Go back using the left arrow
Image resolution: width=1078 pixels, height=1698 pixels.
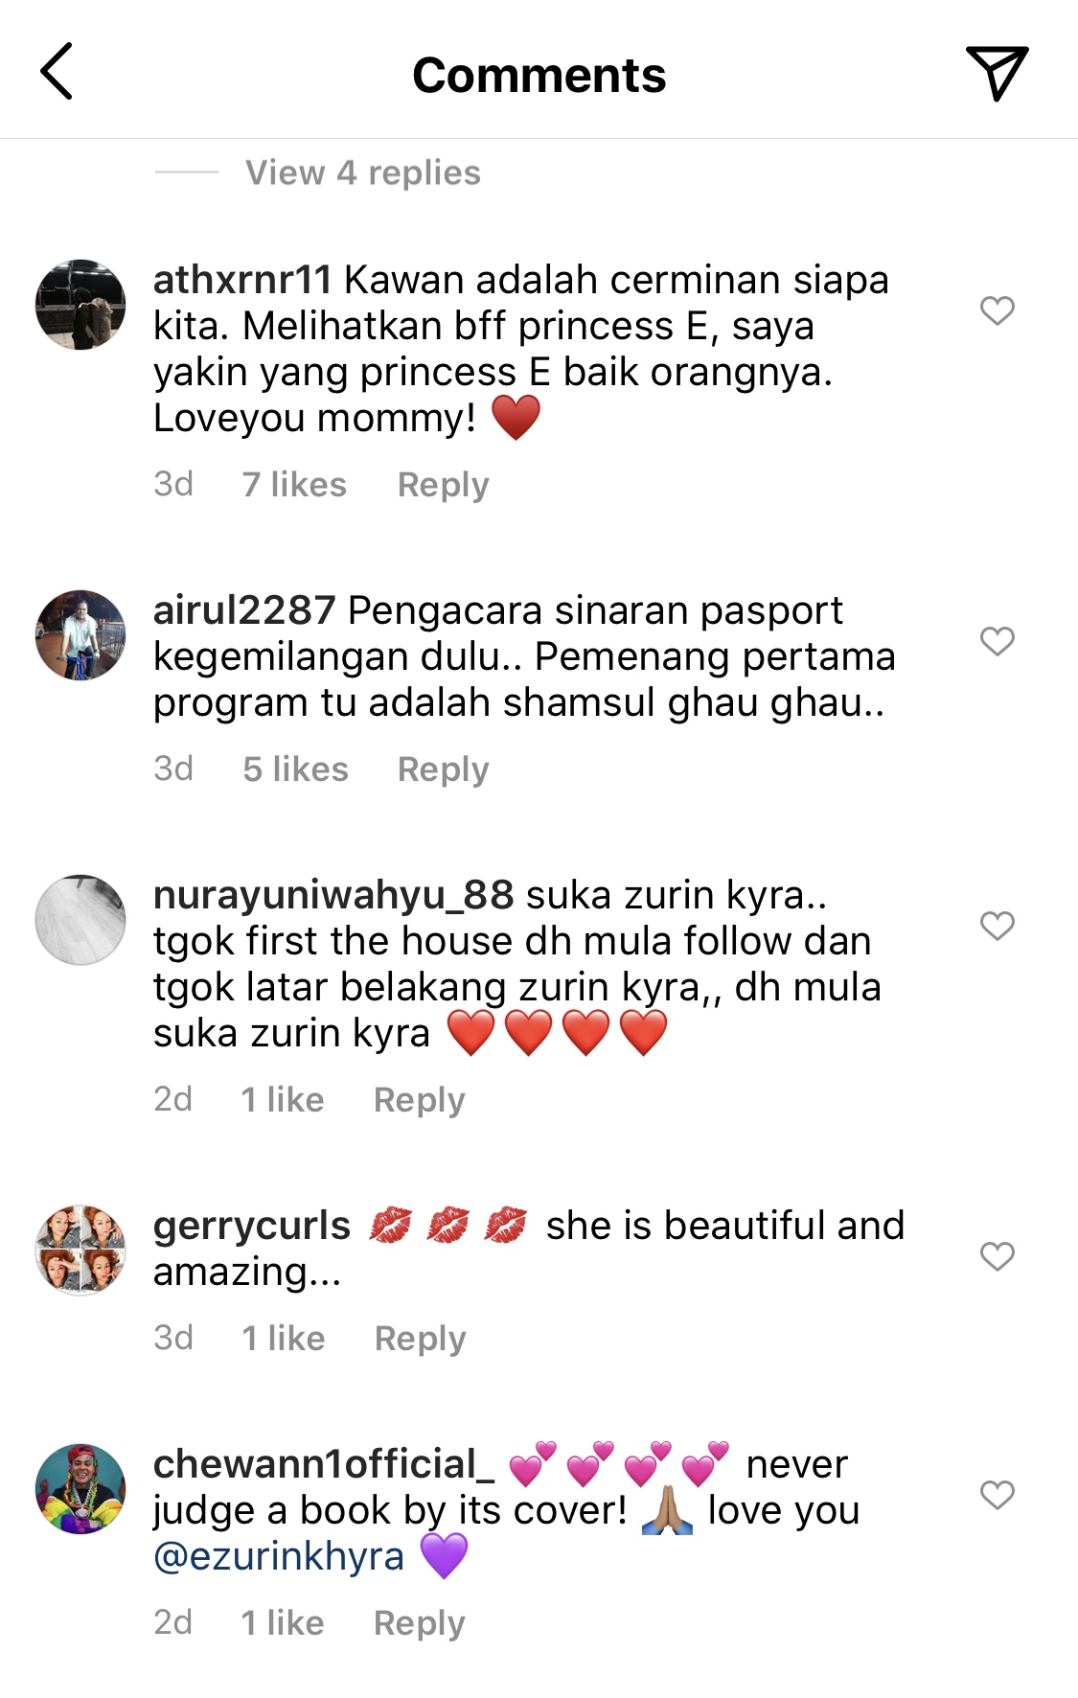[57, 71]
